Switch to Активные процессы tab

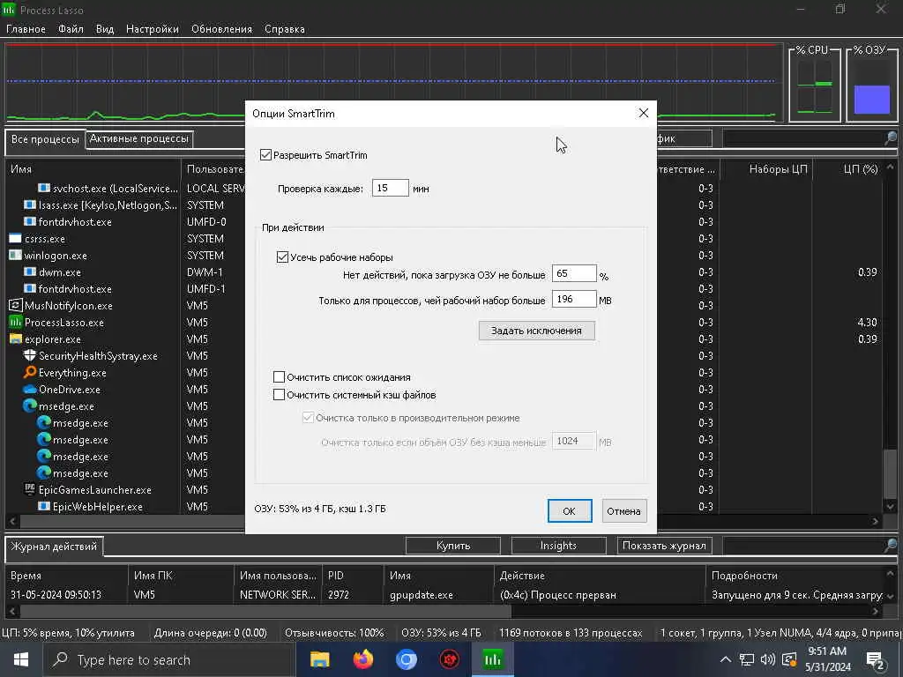point(138,138)
